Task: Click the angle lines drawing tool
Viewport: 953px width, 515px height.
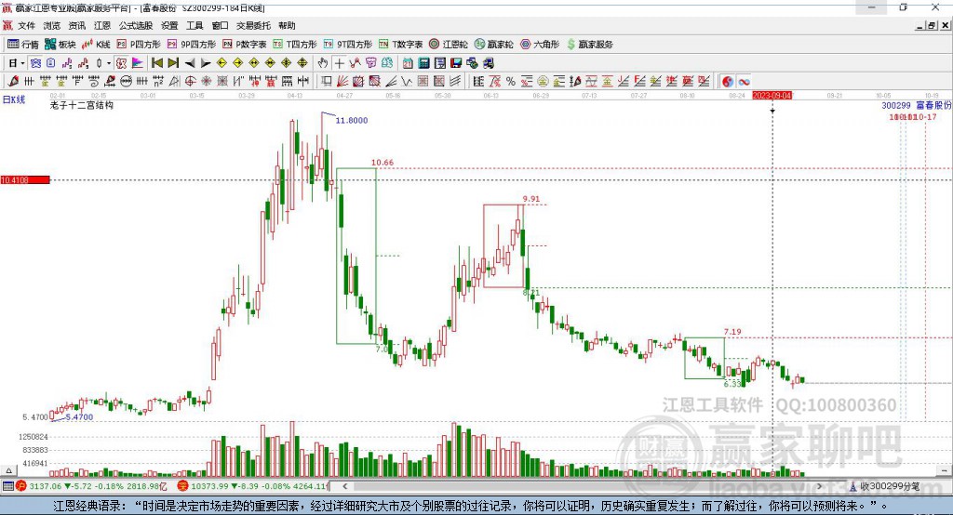Action: pos(391,82)
